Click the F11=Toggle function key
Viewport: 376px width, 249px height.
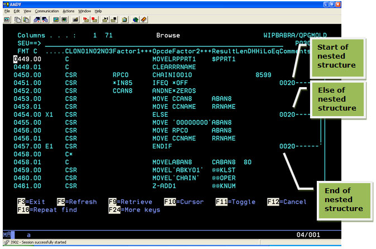coord(235,202)
